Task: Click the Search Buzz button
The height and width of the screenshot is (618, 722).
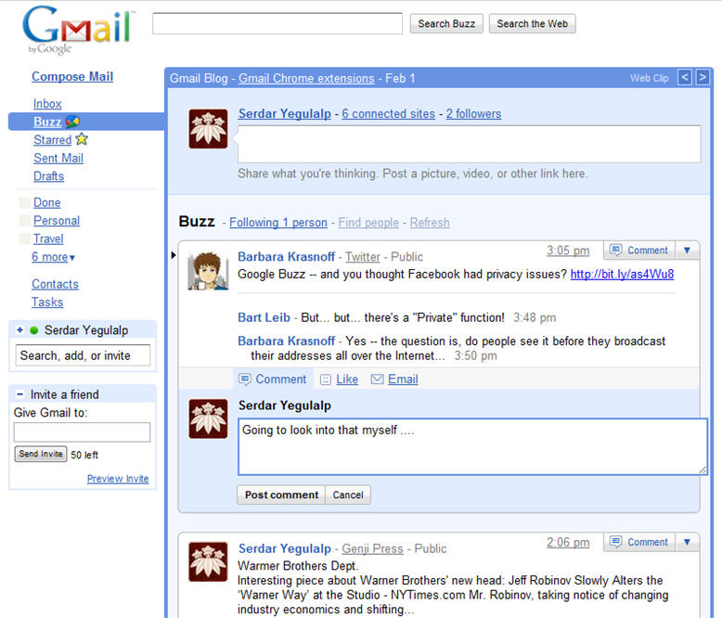Action: tap(446, 23)
